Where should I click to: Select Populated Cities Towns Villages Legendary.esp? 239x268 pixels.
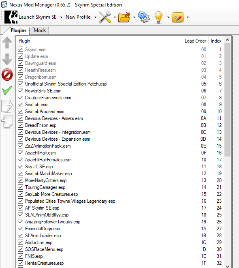pos(70,201)
